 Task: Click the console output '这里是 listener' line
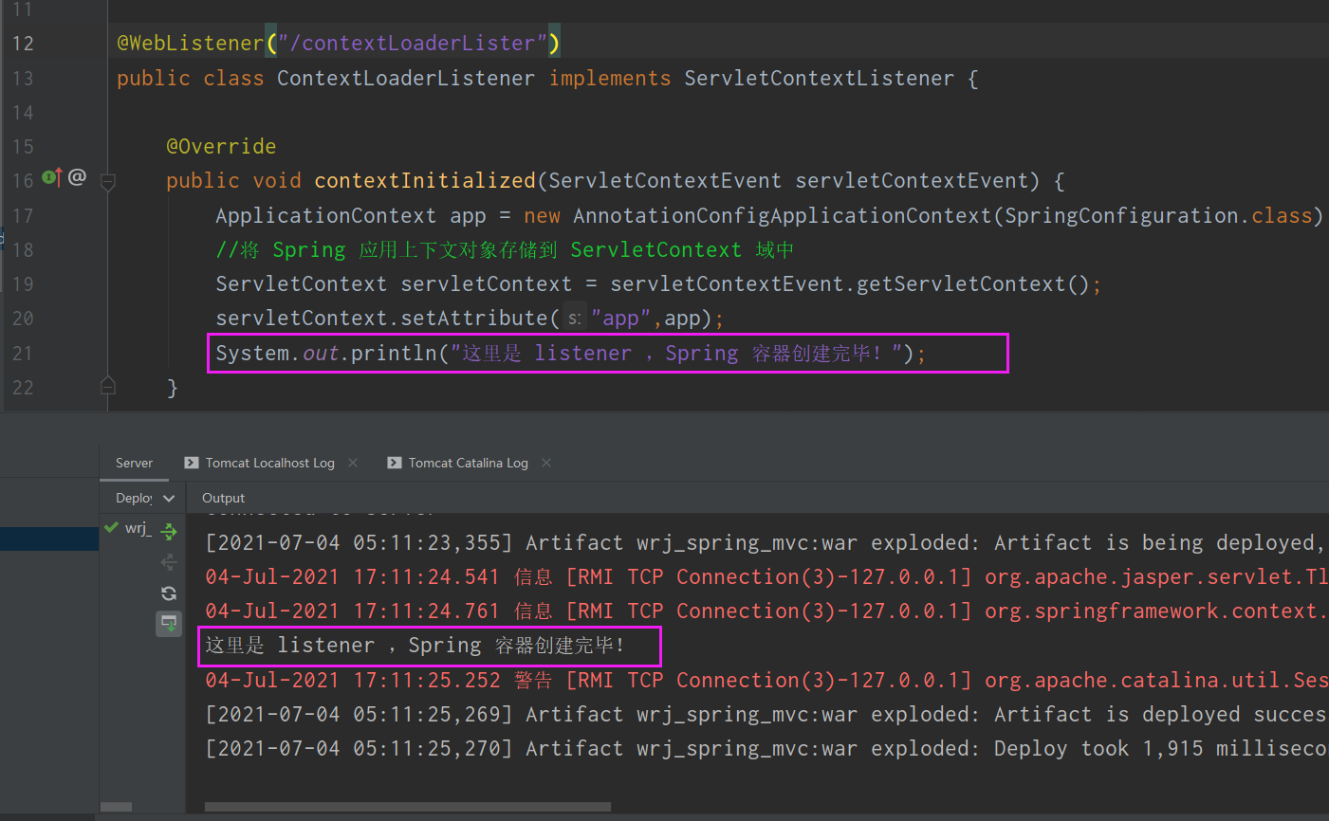(x=415, y=646)
